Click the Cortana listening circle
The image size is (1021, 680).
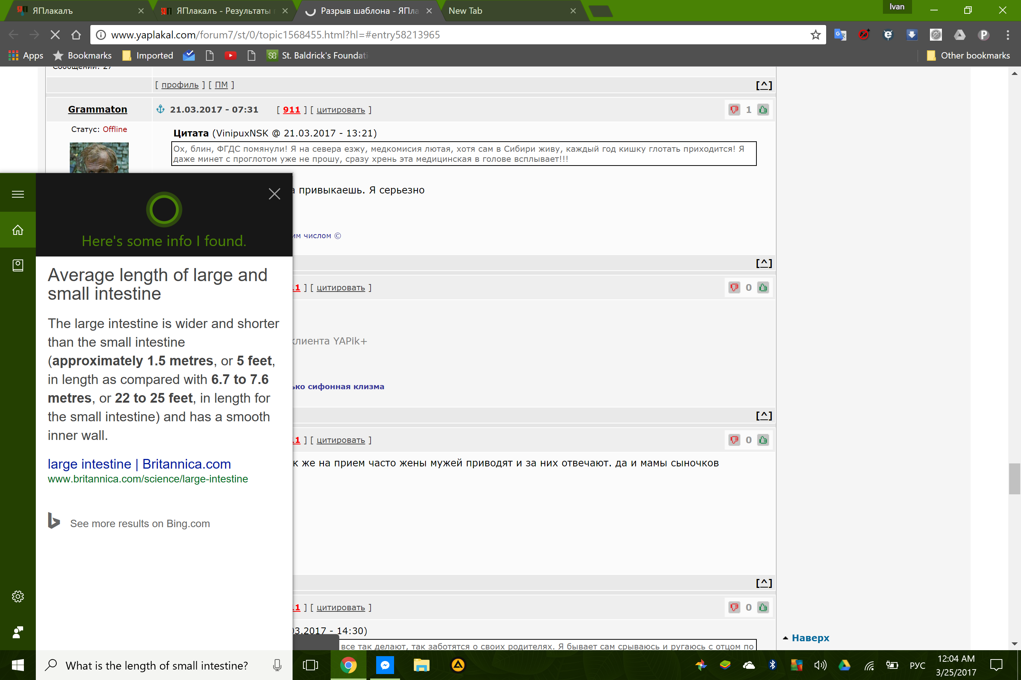tap(164, 210)
